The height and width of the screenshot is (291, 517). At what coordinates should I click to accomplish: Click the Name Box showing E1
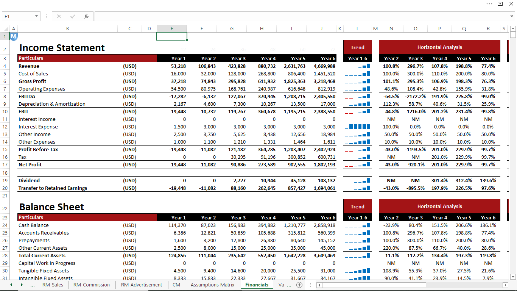tap(18, 16)
